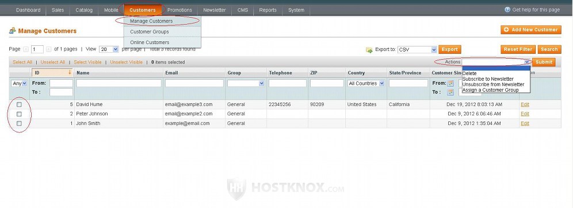Image resolution: width=573 pixels, height=208 pixels.
Task: Open the Export to CSV dropdown
Action: coord(417,49)
